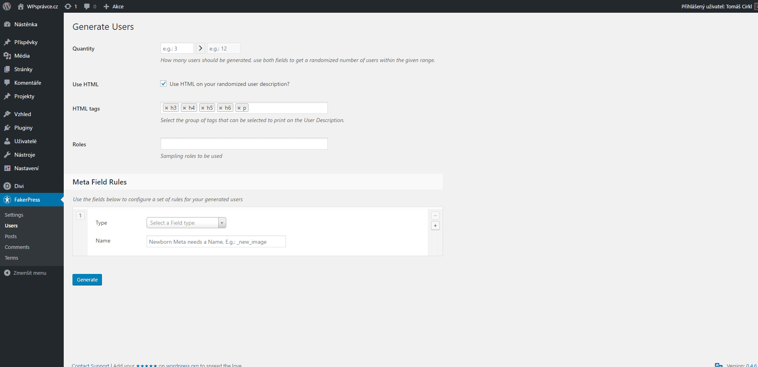Open FakerPress Users submenu item

point(11,225)
